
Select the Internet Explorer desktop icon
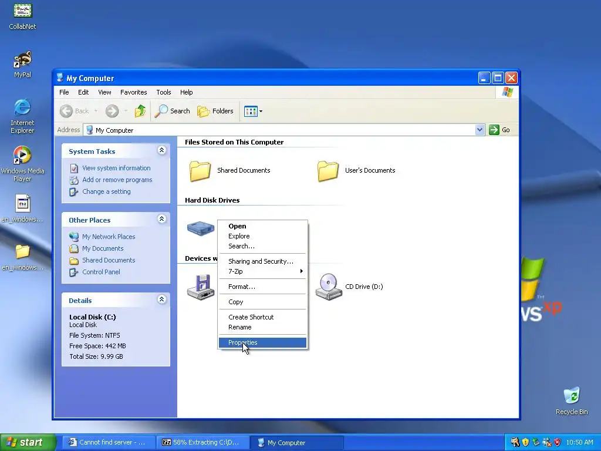tap(22, 116)
